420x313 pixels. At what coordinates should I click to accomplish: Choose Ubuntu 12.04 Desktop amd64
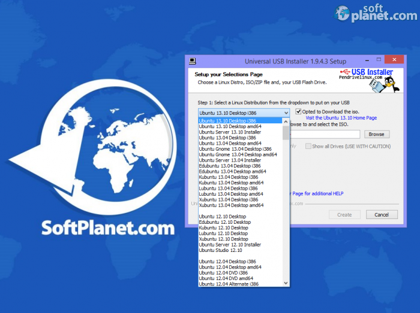coord(240,267)
